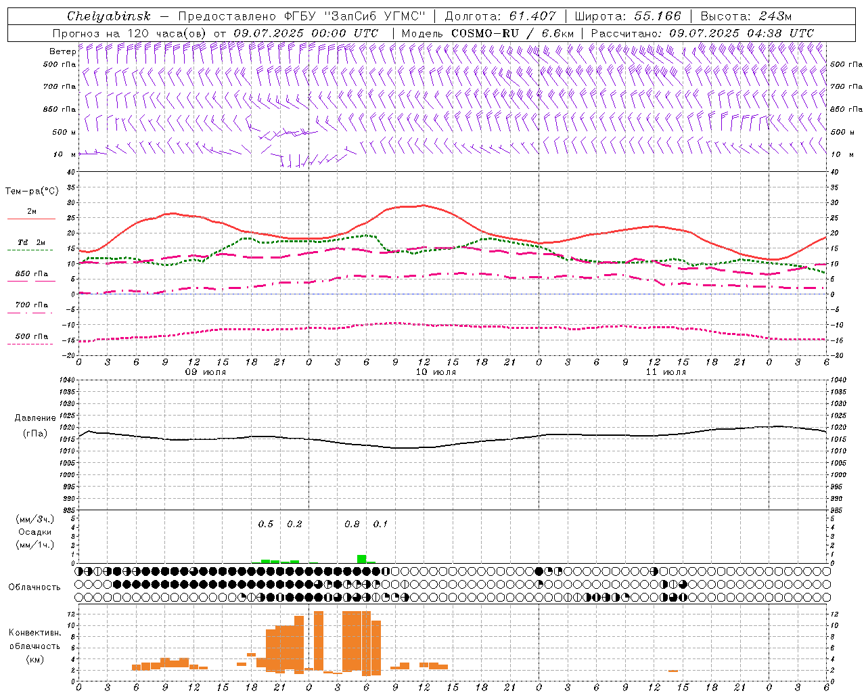Viewport: 866px width, 693px height.
Task: Click the (мм/1ч.) precipitation unit label
Action: 35,545
